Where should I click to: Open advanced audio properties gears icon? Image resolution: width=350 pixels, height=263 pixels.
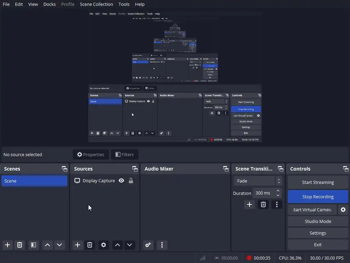148,245
